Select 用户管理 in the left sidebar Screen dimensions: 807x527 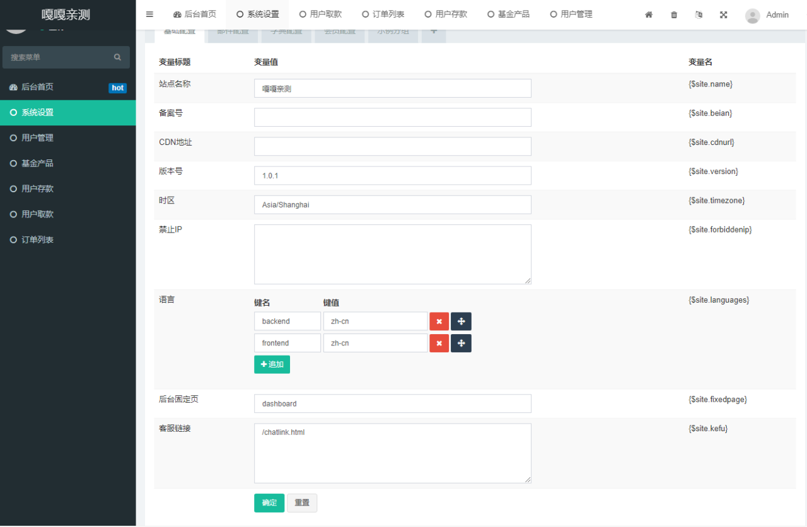(x=38, y=138)
